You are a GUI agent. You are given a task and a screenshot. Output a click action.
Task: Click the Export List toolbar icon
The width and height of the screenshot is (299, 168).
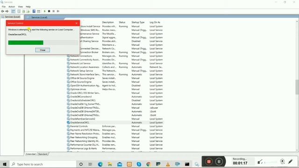point(28,11)
